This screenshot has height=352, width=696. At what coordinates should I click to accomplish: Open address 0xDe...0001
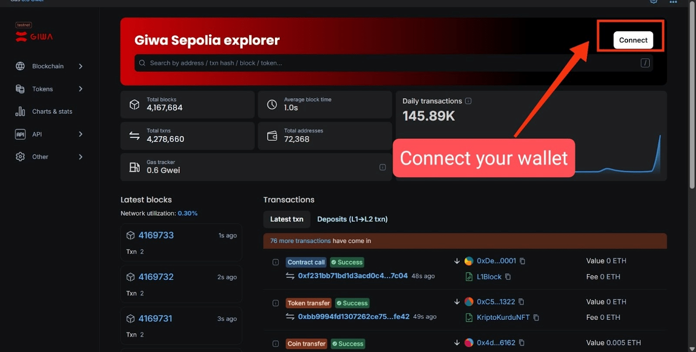point(496,261)
